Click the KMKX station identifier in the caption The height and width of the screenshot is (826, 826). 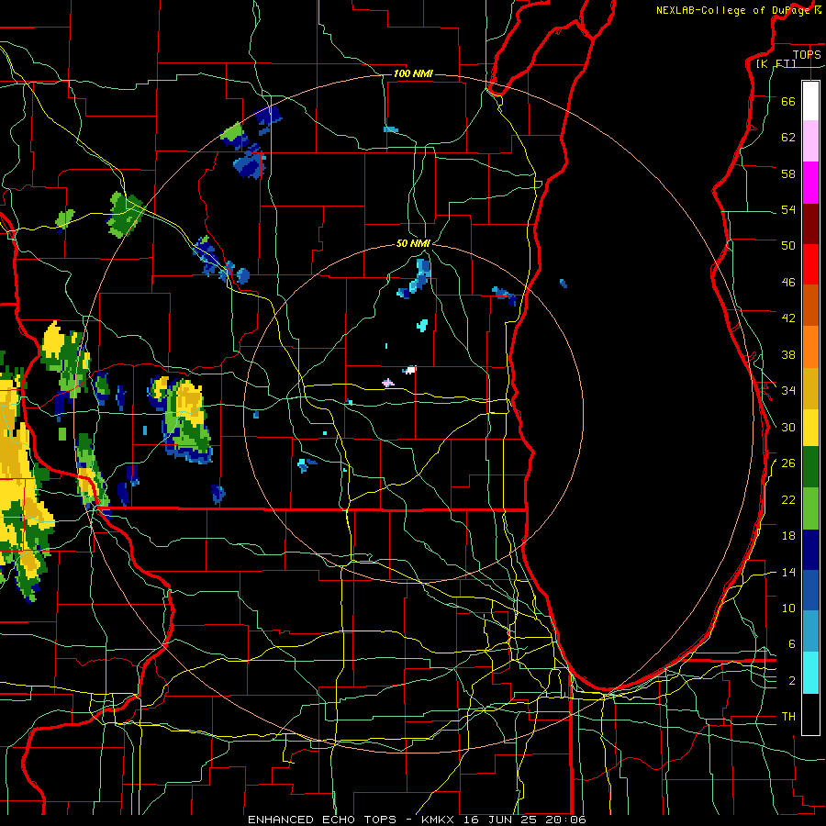coord(440,820)
